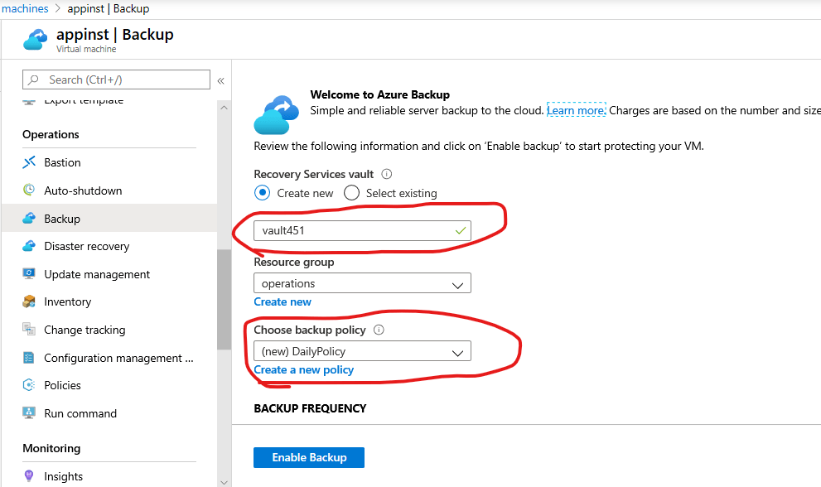The width and height of the screenshot is (821, 487).
Task: Click the Update management icon
Action: click(29, 274)
